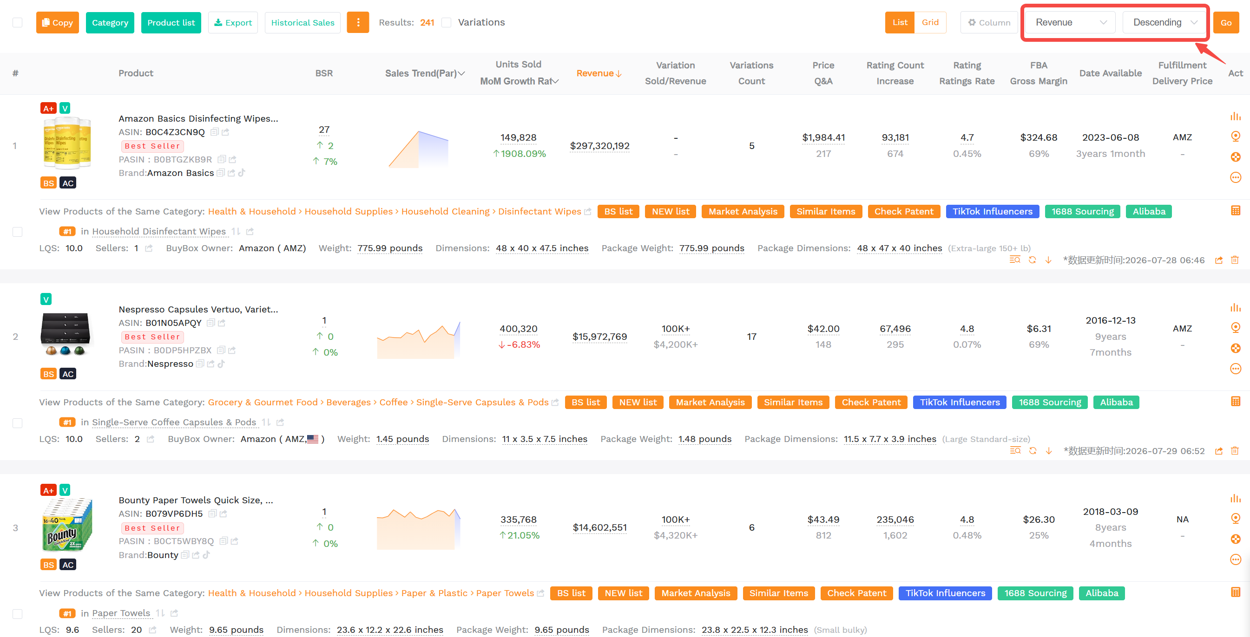The height and width of the screenshot is (637, 1250).
Task: Click the Bounty sales trend chart
Action: tap(418, 528)
